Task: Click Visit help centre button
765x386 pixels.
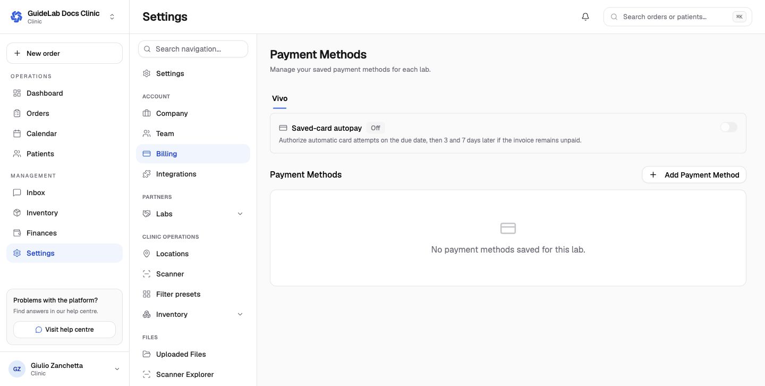Action: click(64, 330)
